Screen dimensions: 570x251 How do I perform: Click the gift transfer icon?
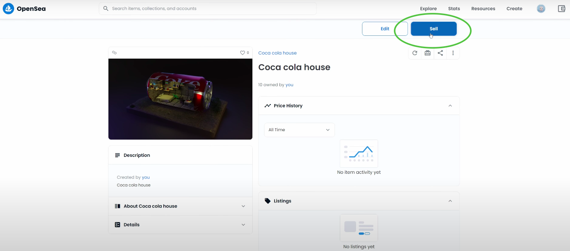click(x=428, y=53)
